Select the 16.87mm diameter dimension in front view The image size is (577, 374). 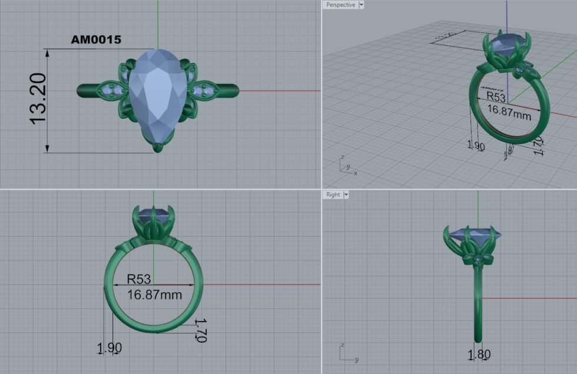click(154, 294)
